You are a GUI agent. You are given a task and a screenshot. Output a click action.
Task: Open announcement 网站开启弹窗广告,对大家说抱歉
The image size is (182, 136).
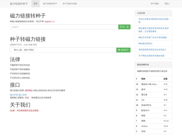(153, 37)
